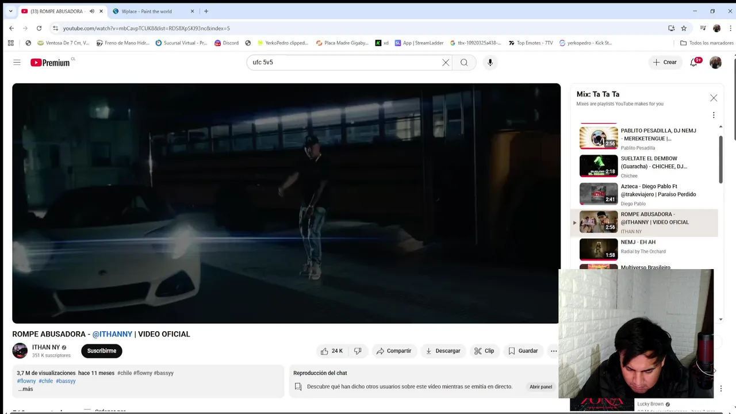The image size is (736, 414).
Task: Open the @ITHANNY link in title
Action: click(112, 334)
